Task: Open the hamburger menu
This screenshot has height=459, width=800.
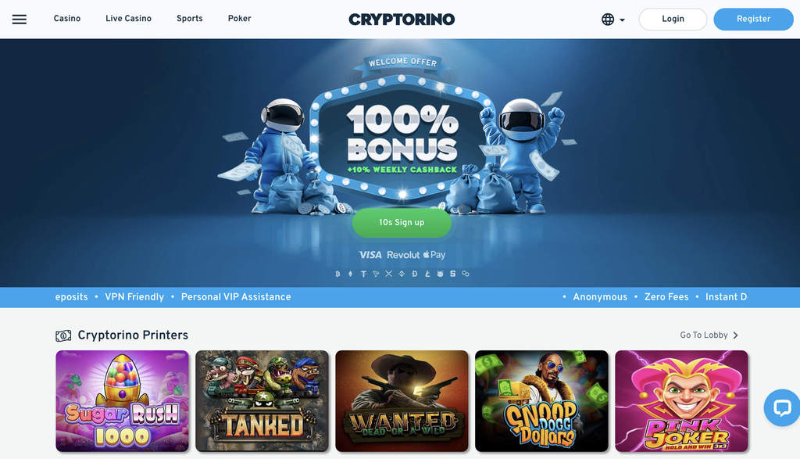Action: click(x=20, y=20)
